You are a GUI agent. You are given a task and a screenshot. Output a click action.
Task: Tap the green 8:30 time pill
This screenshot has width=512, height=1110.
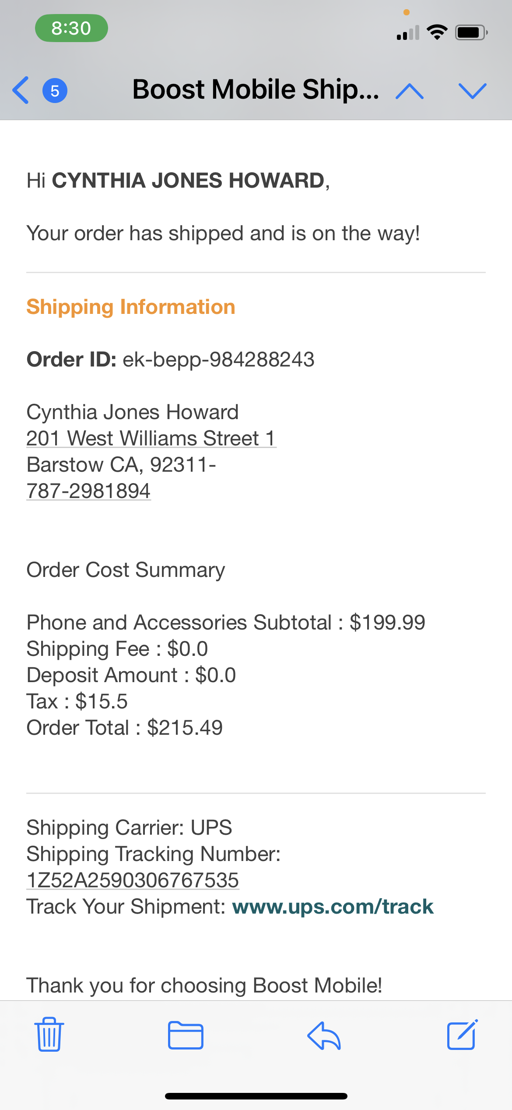pos(71,28)
